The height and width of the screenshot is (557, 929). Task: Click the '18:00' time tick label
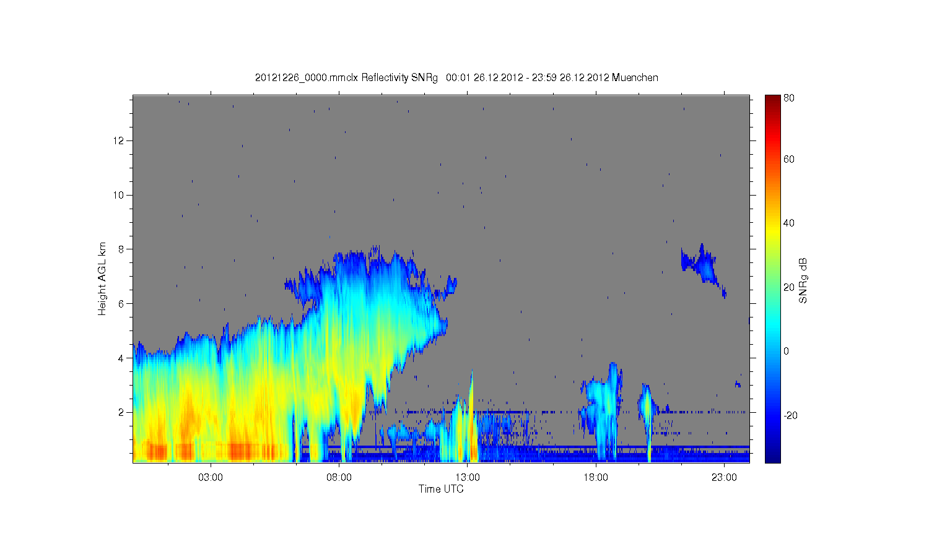(596, 477)
